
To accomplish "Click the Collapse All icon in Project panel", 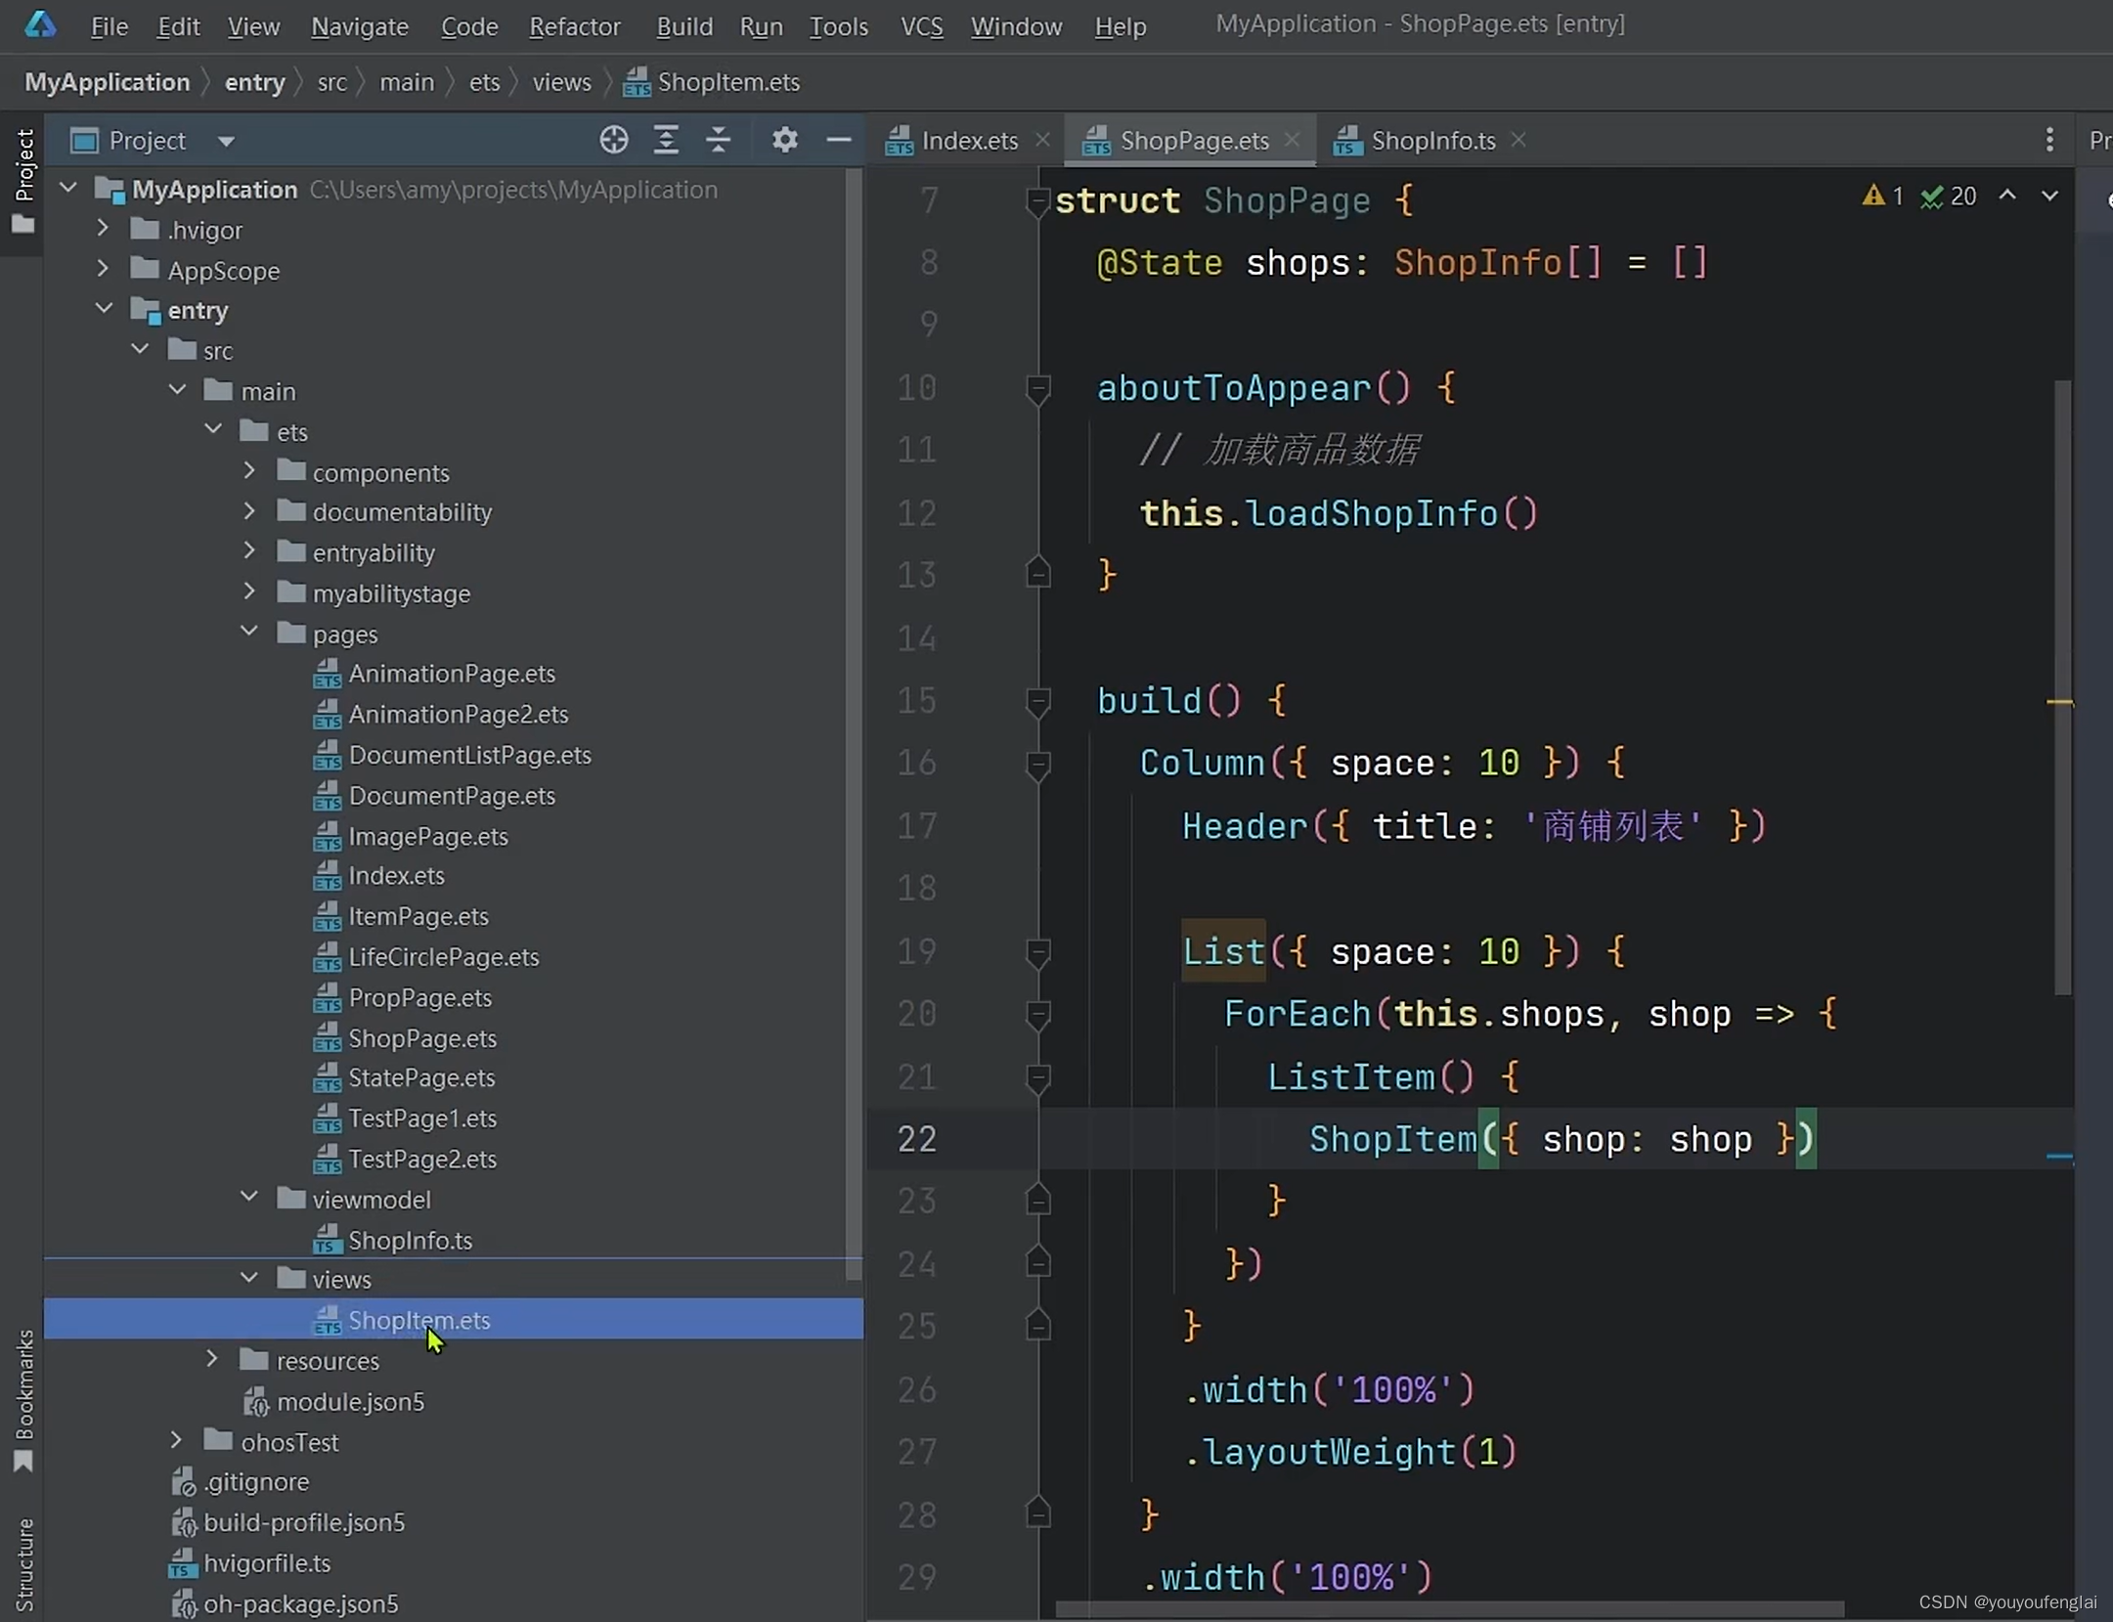I will (719, 141).
